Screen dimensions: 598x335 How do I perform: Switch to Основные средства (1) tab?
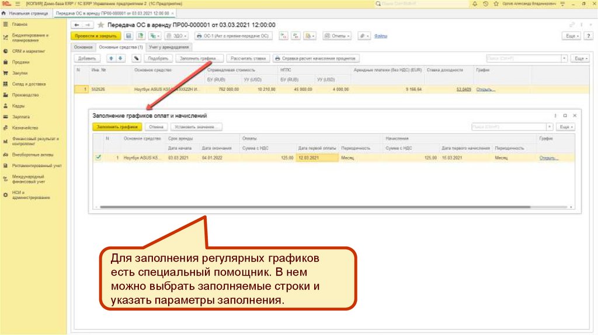coord(120,47)
